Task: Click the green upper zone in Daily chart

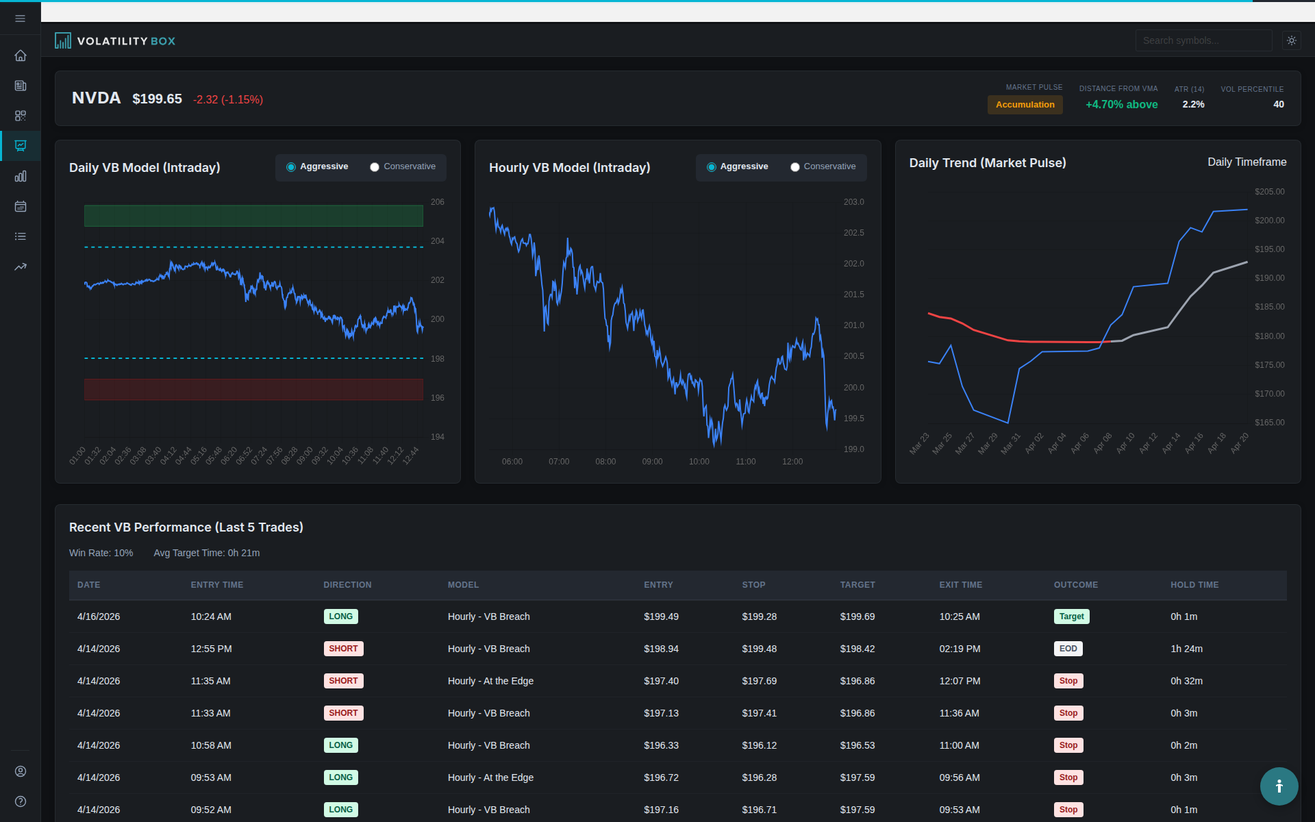Action: coord(253,216)
